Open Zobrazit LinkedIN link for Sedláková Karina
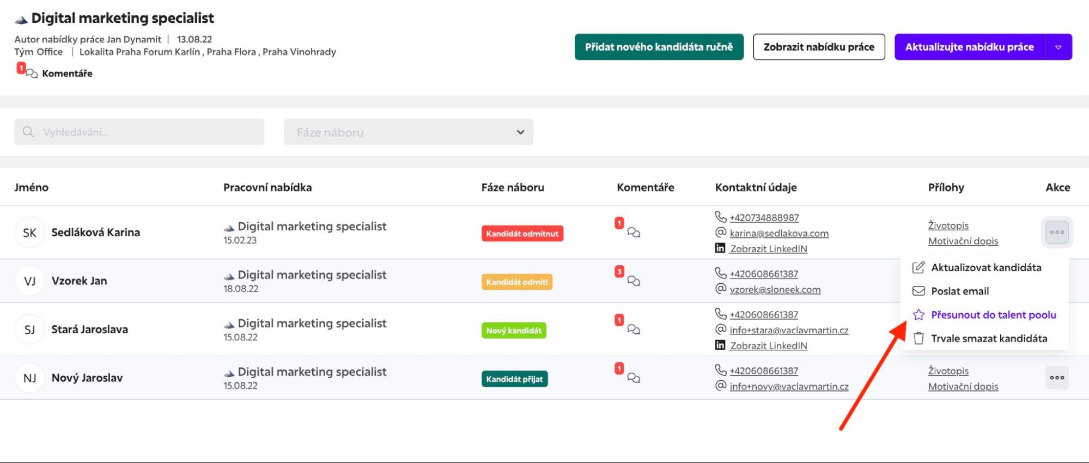 pos(768,249)
